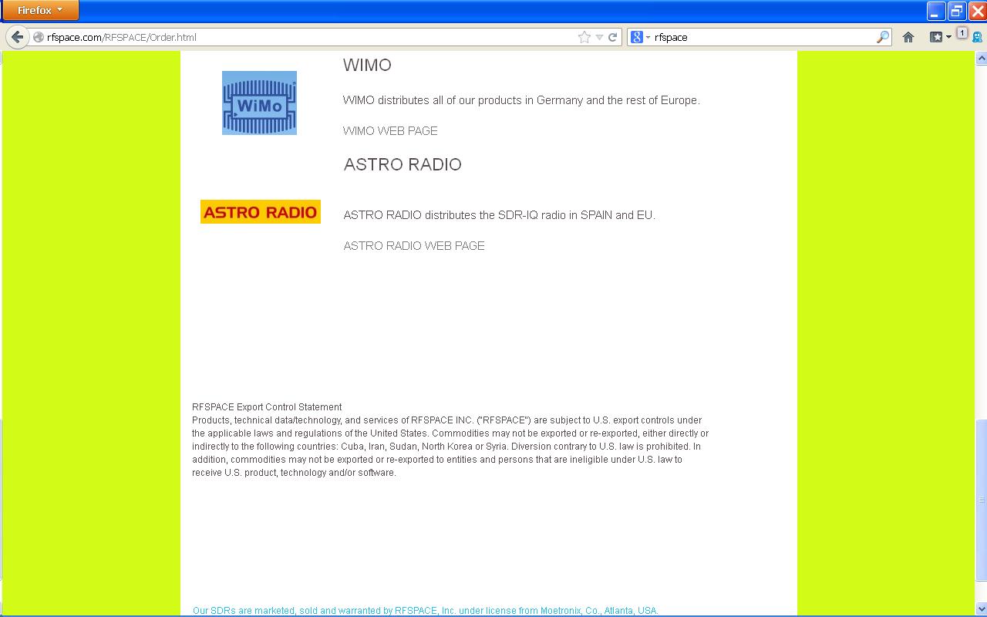Screen dimensions: 987x617
Task: Click the vertical scrollbar thumb
Action: (x=981, y=500)
